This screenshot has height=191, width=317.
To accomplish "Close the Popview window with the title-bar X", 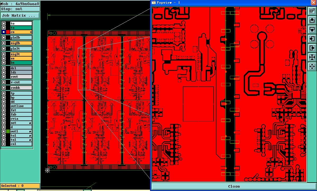I will 314,2.
